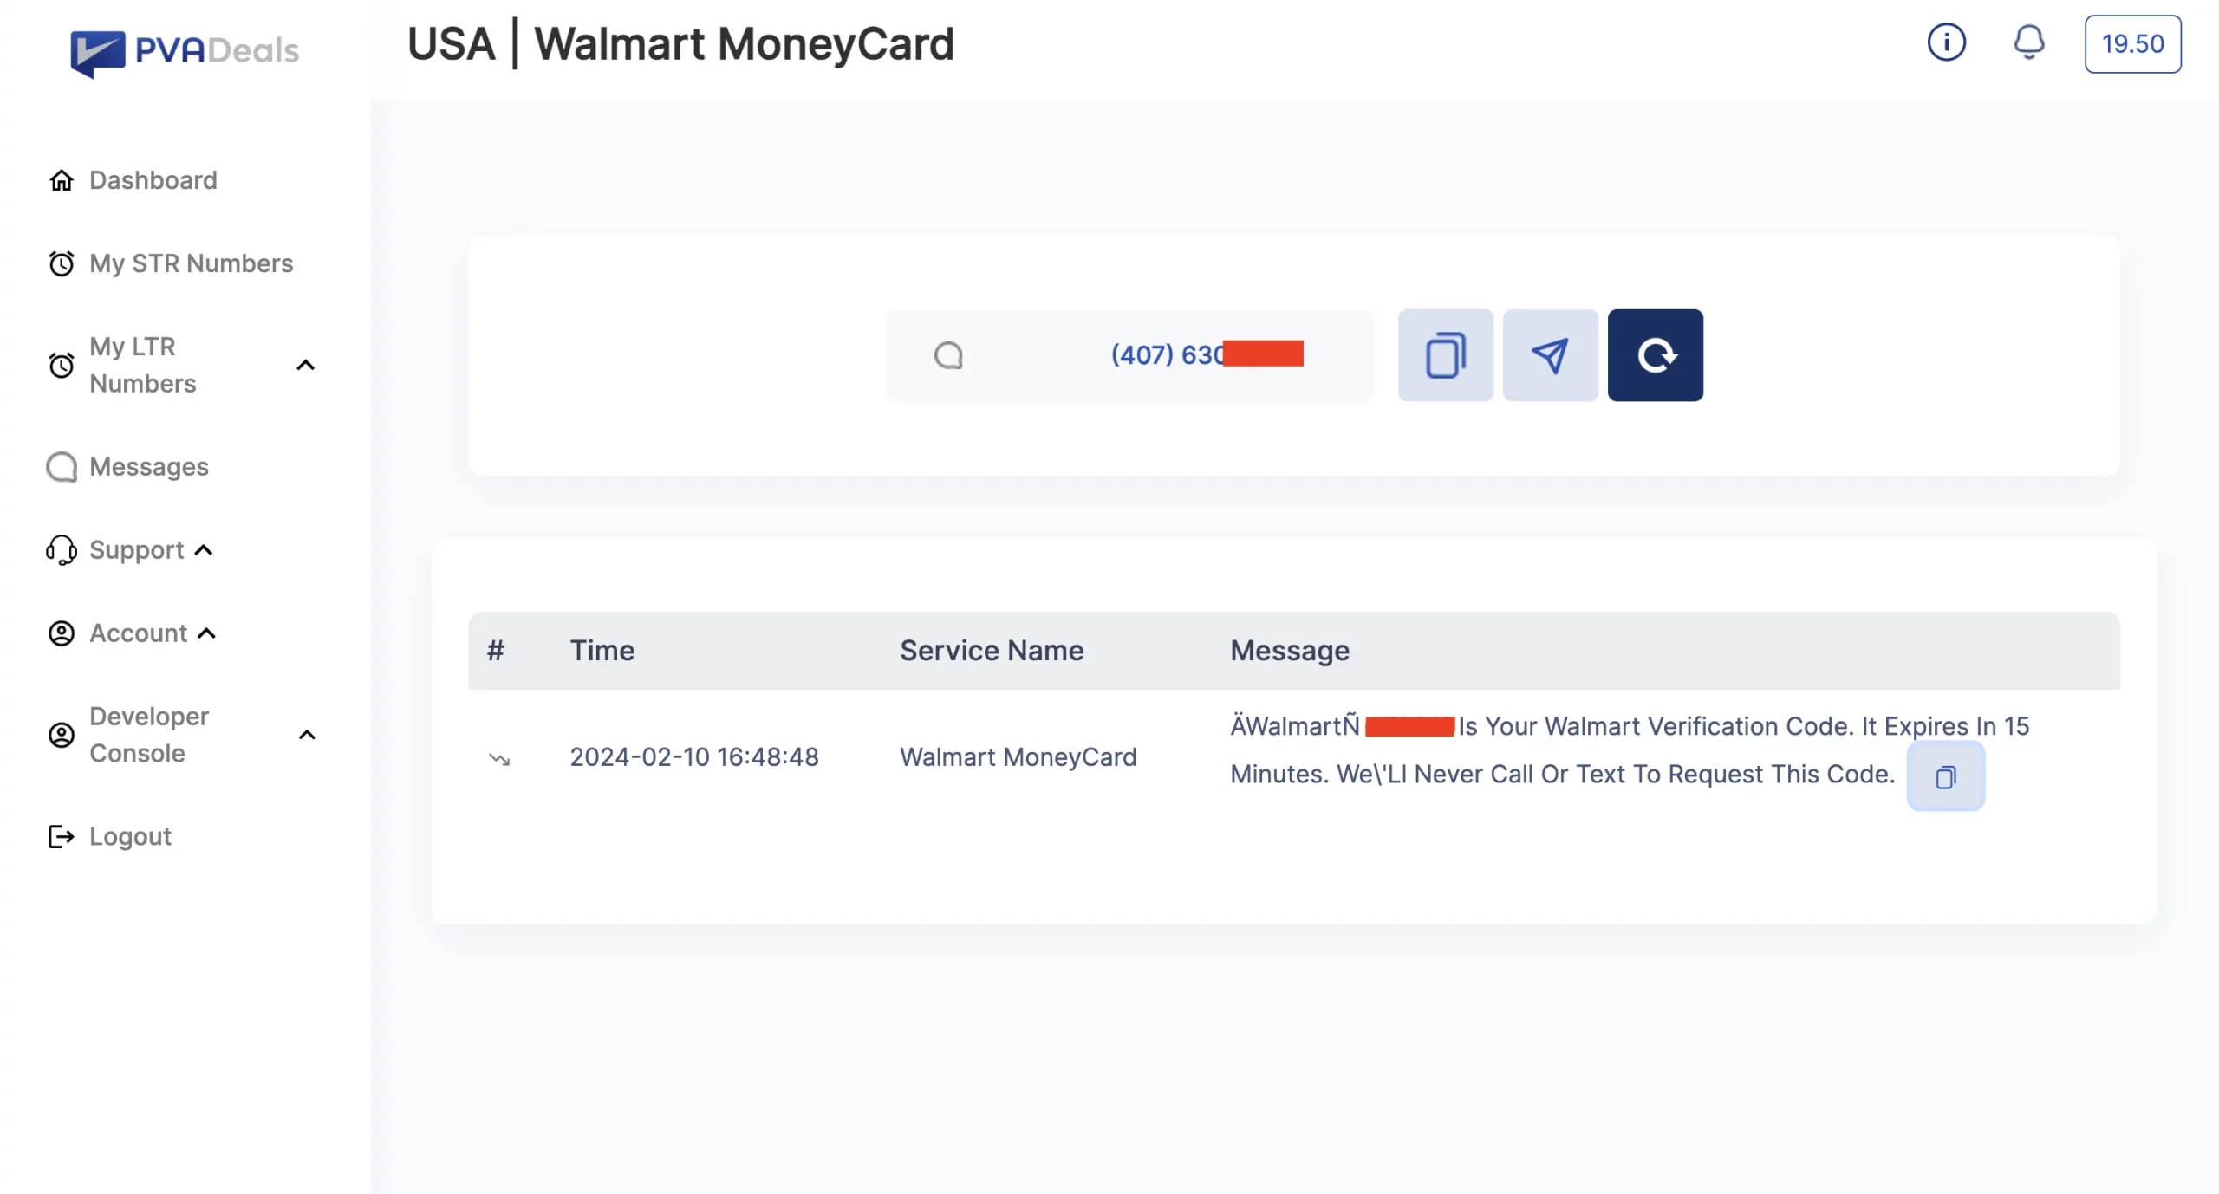Open My LTR Numbers menu item

point(143,365)
